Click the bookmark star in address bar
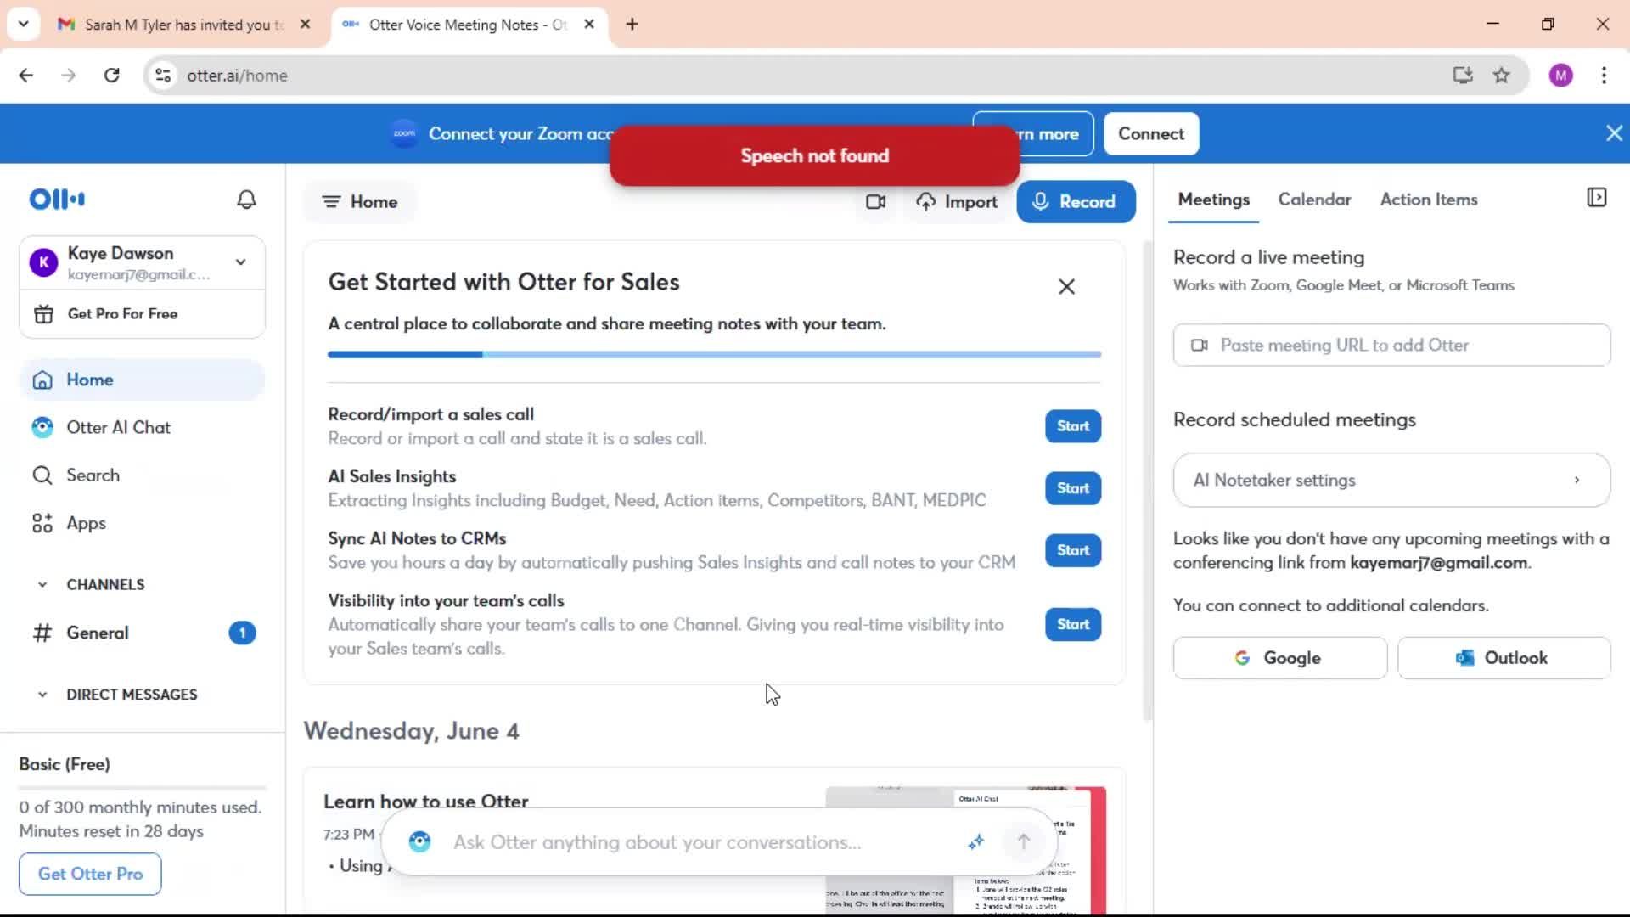This screenshot has width=1630, height=917. click(1501, 76)
